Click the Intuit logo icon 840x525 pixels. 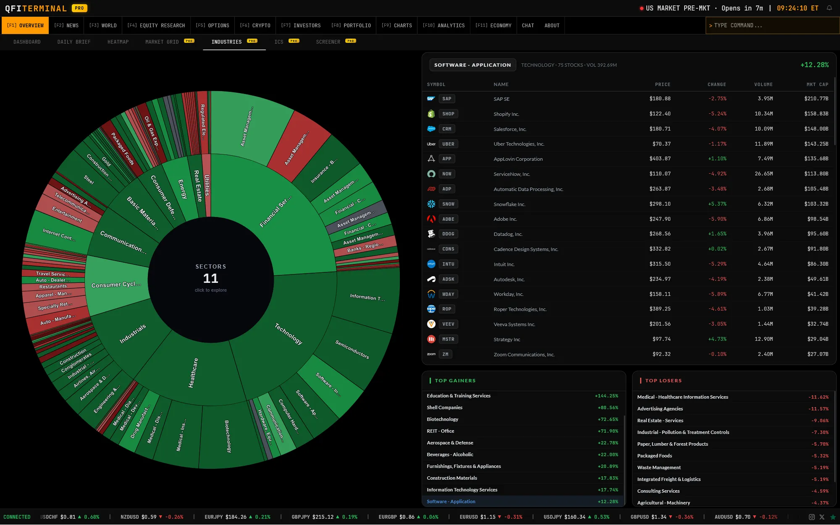pyautogui.click(x=431, y=264)
